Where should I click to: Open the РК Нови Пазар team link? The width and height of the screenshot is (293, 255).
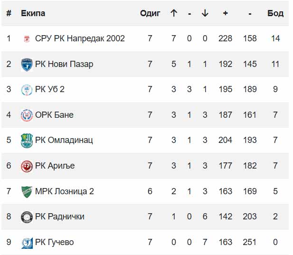[64, 64]
